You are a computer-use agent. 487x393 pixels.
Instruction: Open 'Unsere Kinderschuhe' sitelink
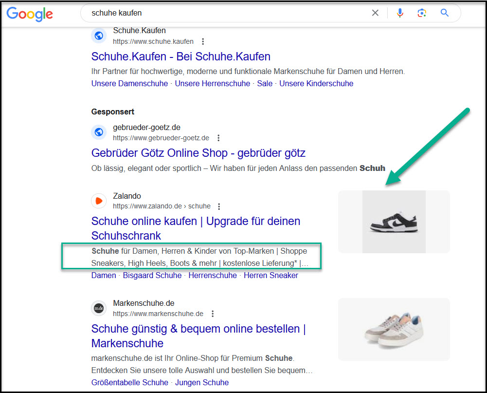[316, 83]
